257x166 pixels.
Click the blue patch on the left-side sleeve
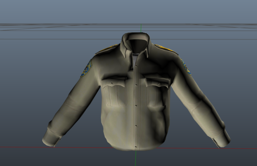[x=86, y=68]
